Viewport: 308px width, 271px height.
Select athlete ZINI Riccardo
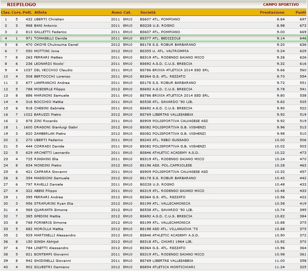46,121
